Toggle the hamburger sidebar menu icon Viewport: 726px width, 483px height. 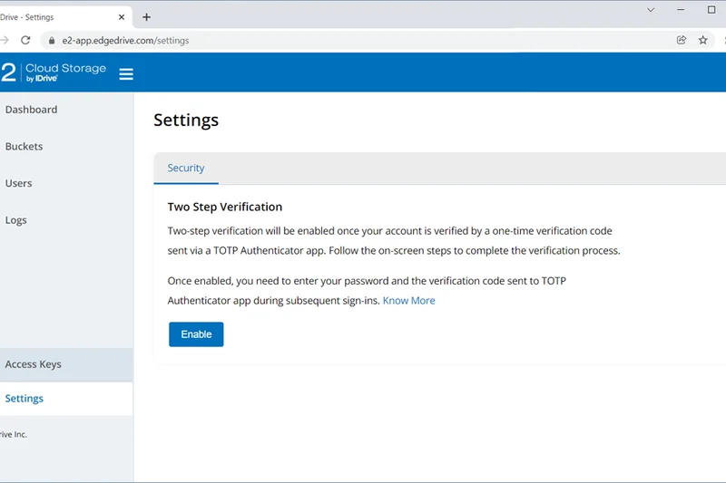126,73
